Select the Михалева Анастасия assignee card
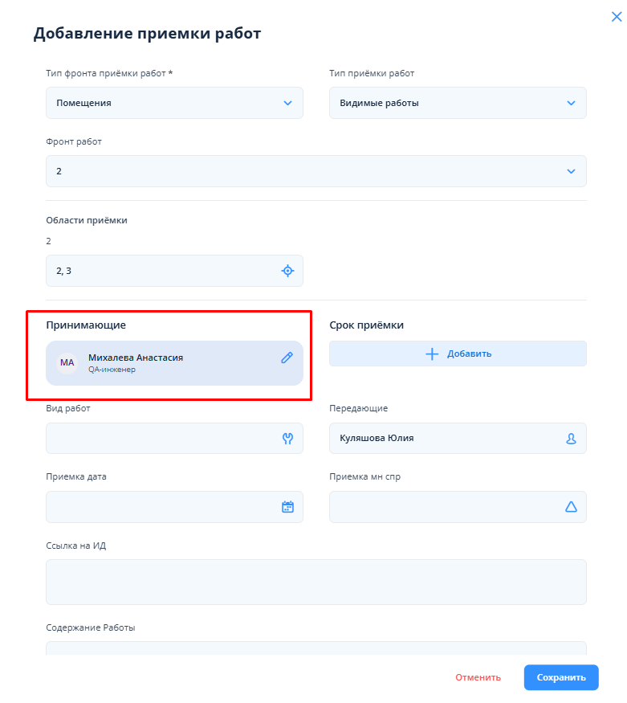The width and height of the screenshot is (627, 703). 177,363
